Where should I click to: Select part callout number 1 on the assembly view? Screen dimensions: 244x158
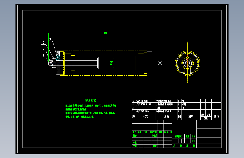point(43,55)
